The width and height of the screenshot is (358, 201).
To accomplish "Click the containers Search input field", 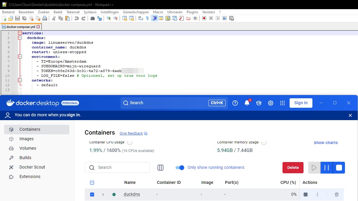I will 117,167.
